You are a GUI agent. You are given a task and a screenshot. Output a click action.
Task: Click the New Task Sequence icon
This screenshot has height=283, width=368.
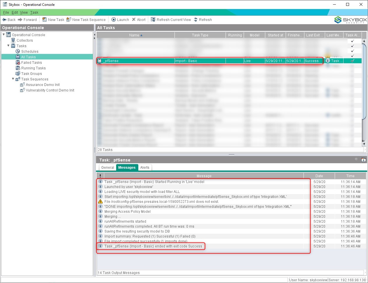point(69,20)
